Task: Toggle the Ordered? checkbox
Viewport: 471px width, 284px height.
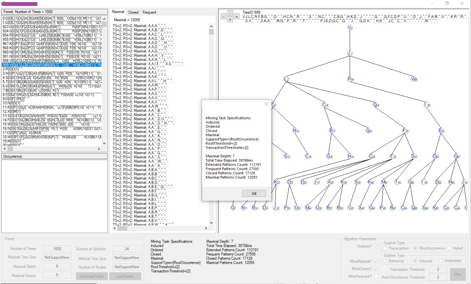Action: point(376,247)
